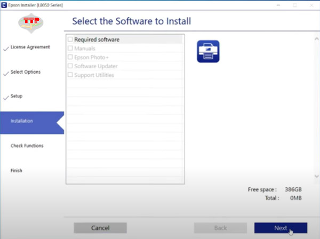
Task: Go to the Select Options step
Action: coord(26,72)
